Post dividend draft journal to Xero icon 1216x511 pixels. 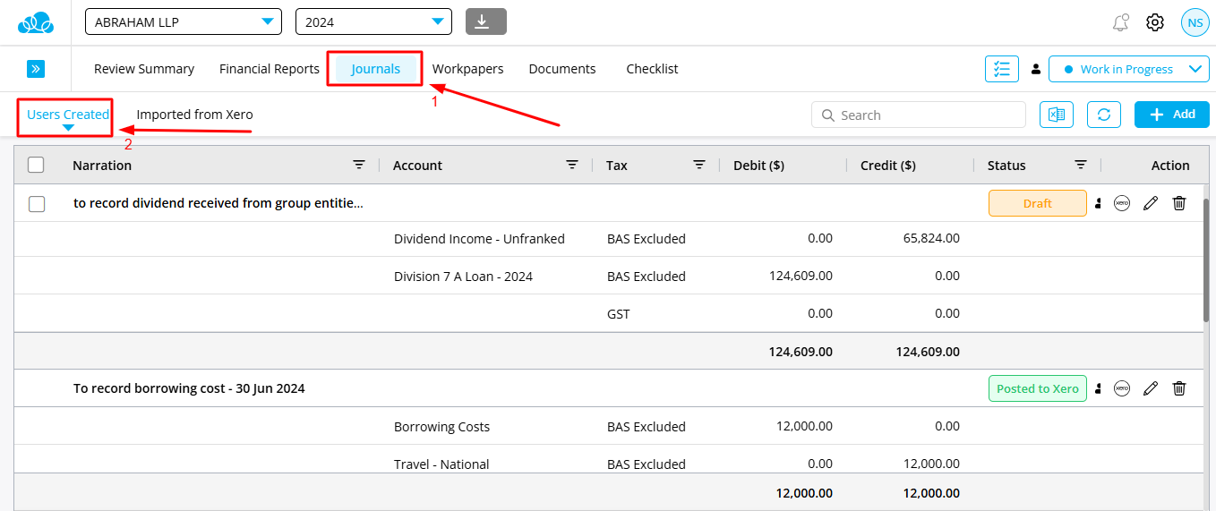tap(1121, 203)
